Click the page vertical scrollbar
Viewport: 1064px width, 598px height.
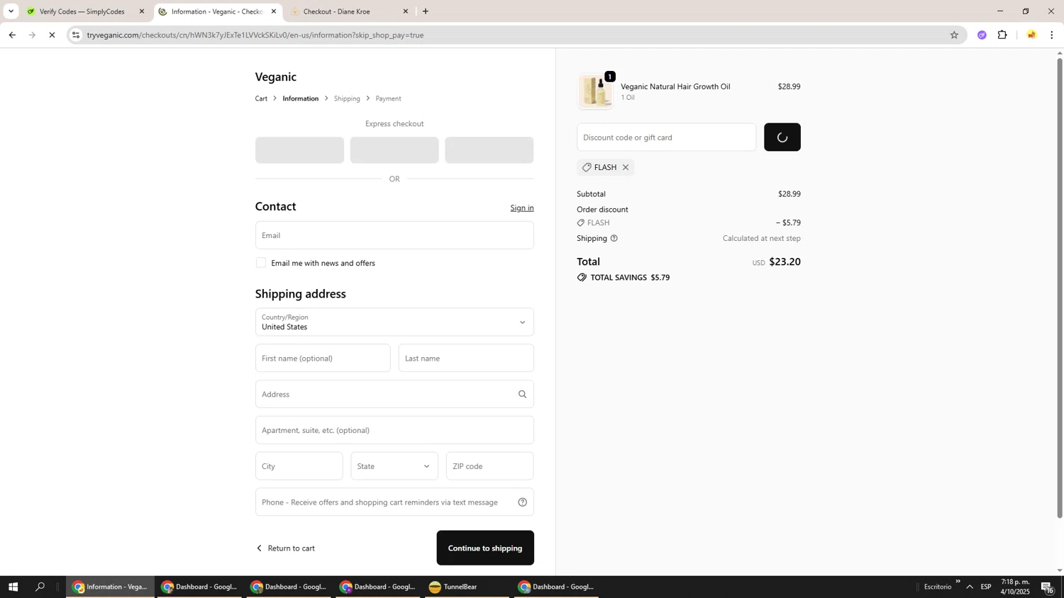click(x=1060, y=288)
